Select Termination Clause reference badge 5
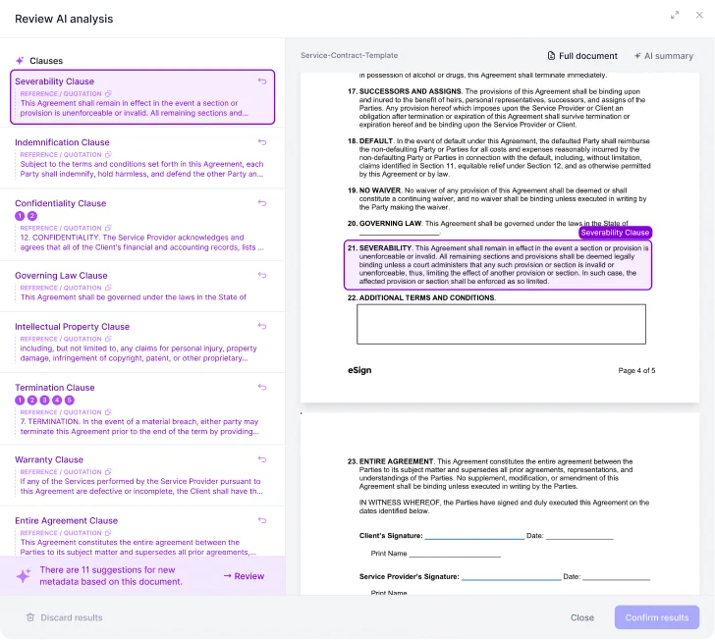This screenshot has height=640, width=715. [x=70, y=400]
